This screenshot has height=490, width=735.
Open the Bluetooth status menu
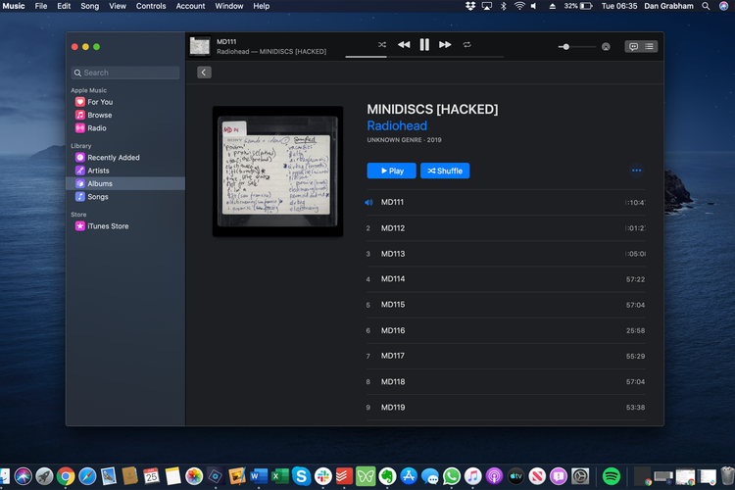tap(503, 6)
